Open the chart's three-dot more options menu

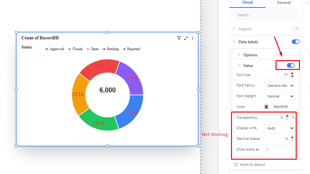[x=193, y=38]
